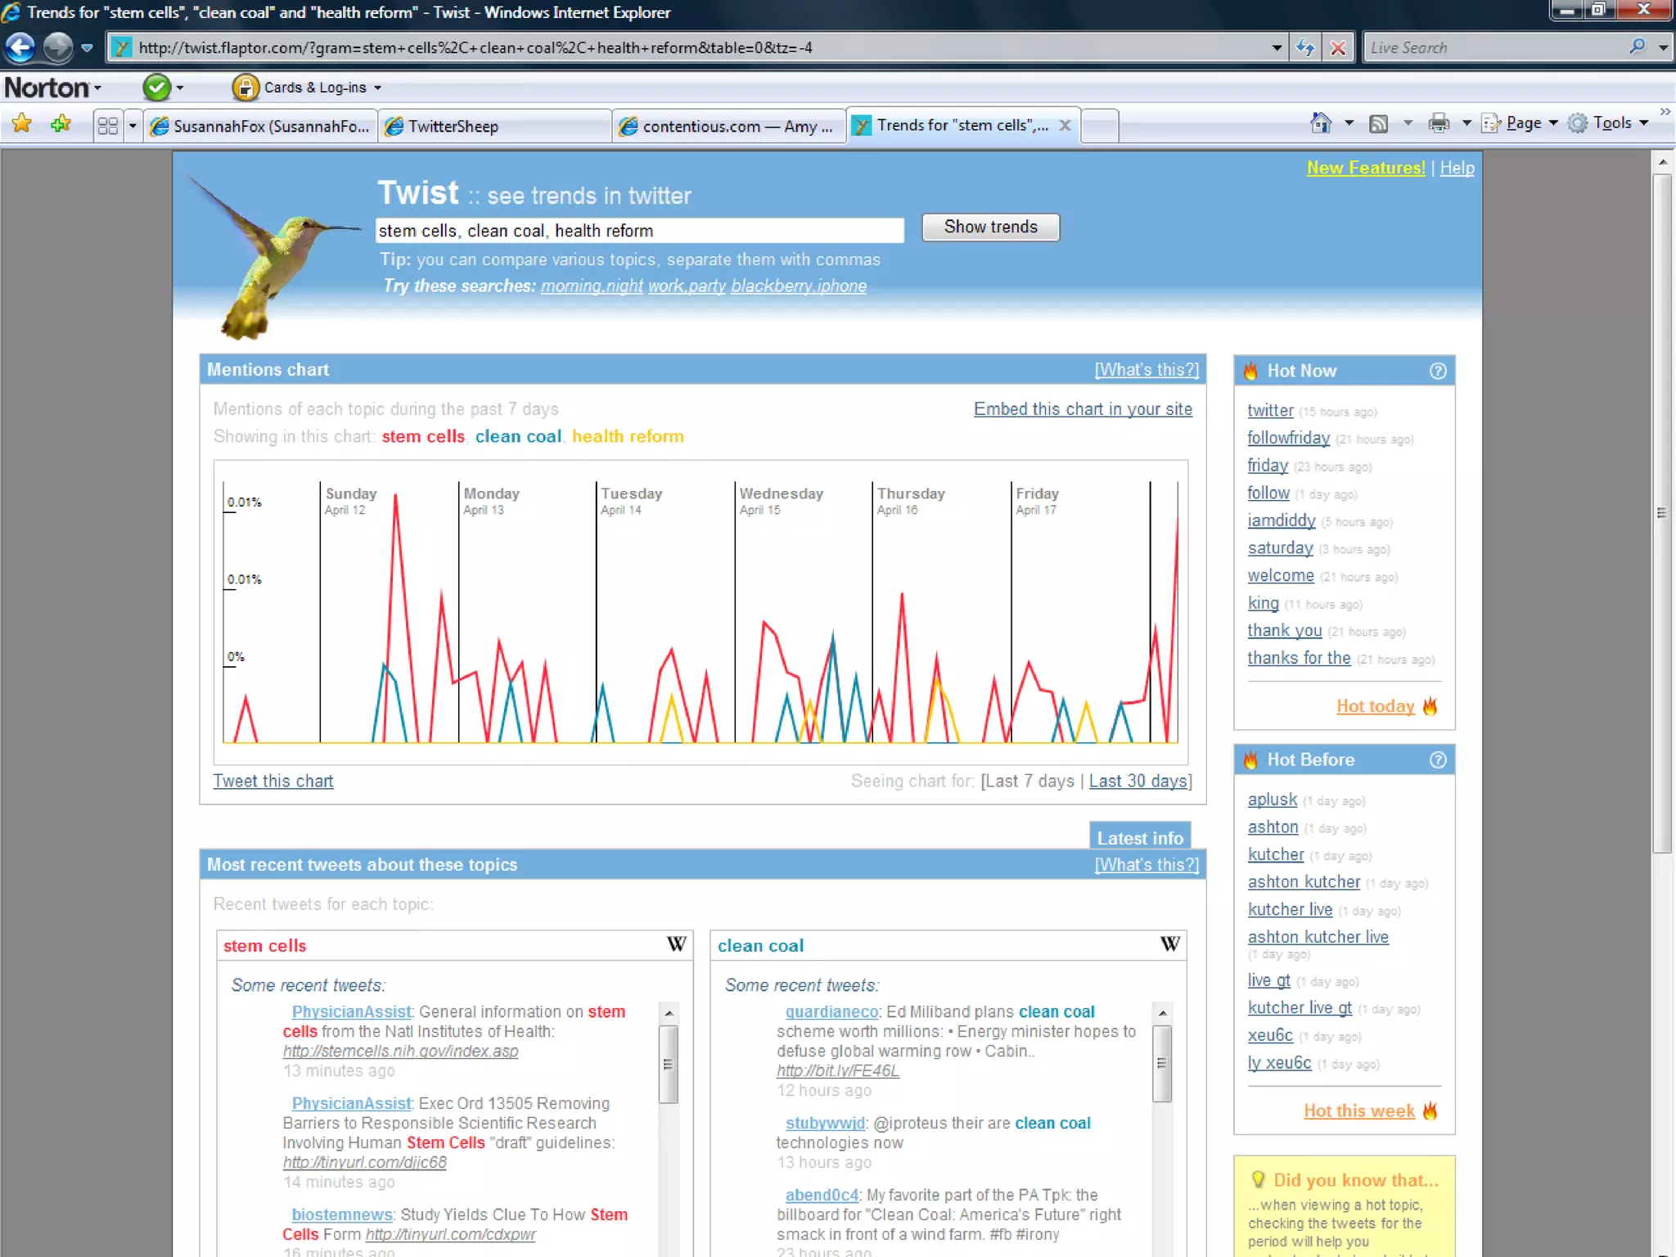The image size is (1676, 1257).
Task: Open Wikipedia icon for stem cells
Action: tap(676, 944)
